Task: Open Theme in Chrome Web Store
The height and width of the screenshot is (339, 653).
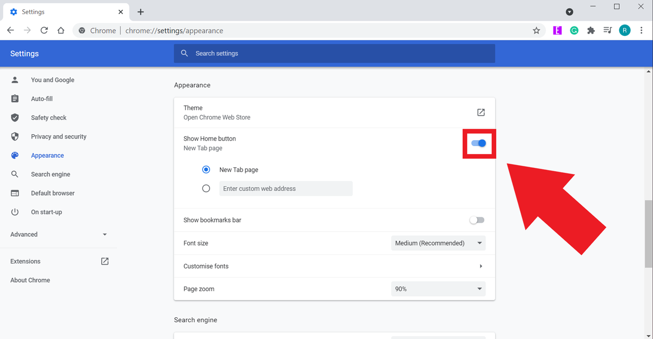Action: click(x=480, y=112)
